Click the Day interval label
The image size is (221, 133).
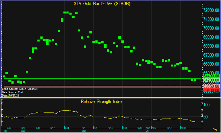pos(215,129)
